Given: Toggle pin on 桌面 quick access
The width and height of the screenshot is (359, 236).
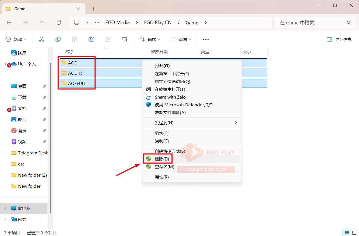Looking at the screenshot, I should (x=44, y=86).
